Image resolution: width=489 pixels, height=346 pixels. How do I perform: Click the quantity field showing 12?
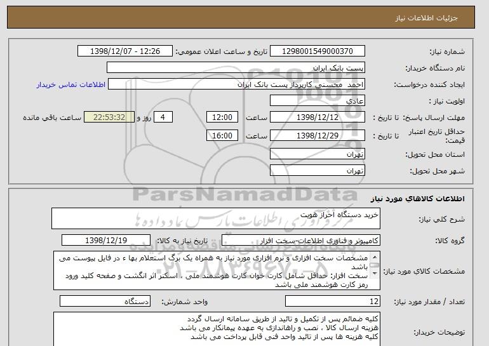333,302
